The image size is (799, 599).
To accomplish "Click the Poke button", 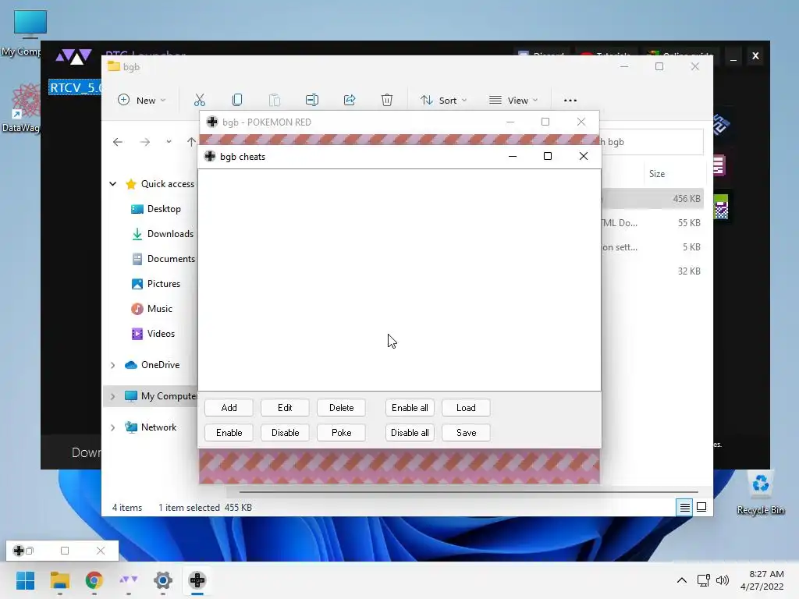I will [341, 432].
